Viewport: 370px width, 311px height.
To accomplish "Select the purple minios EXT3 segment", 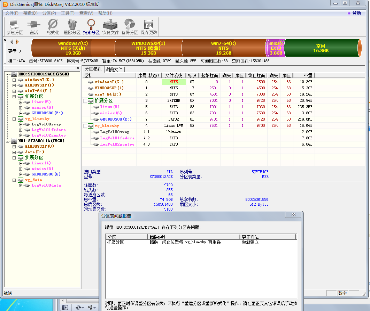I will 276,48.
